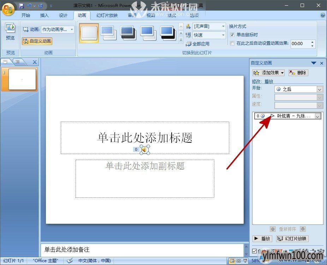Image resolution: width=327 pixels, height=265 pixels.
Task: Go to the 设计 ribbon tab
Action: (63, 15)
